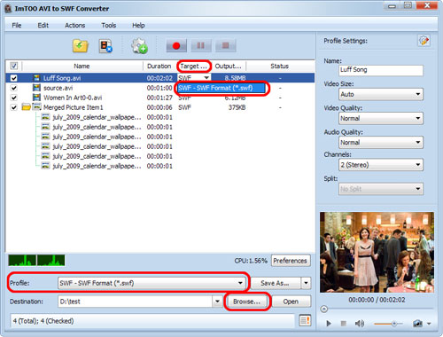Click the application icon in title bar
443x337 pixels.
(8, 9)
